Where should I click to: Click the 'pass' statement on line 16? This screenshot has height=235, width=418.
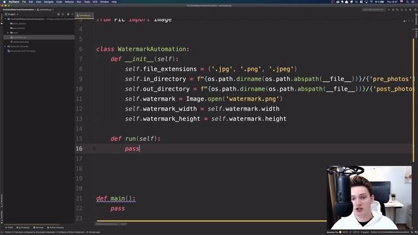(132, 149)
